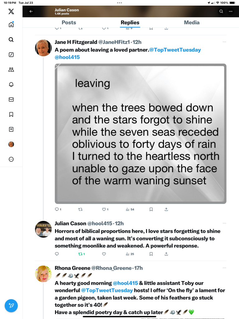Open Messages envelope icon in sidebar

[x=11, y=100]
